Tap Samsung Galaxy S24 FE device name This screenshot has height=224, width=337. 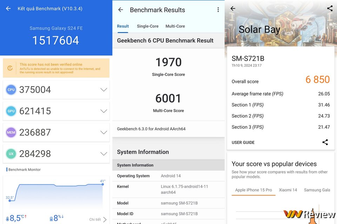(x=56, y=28)
